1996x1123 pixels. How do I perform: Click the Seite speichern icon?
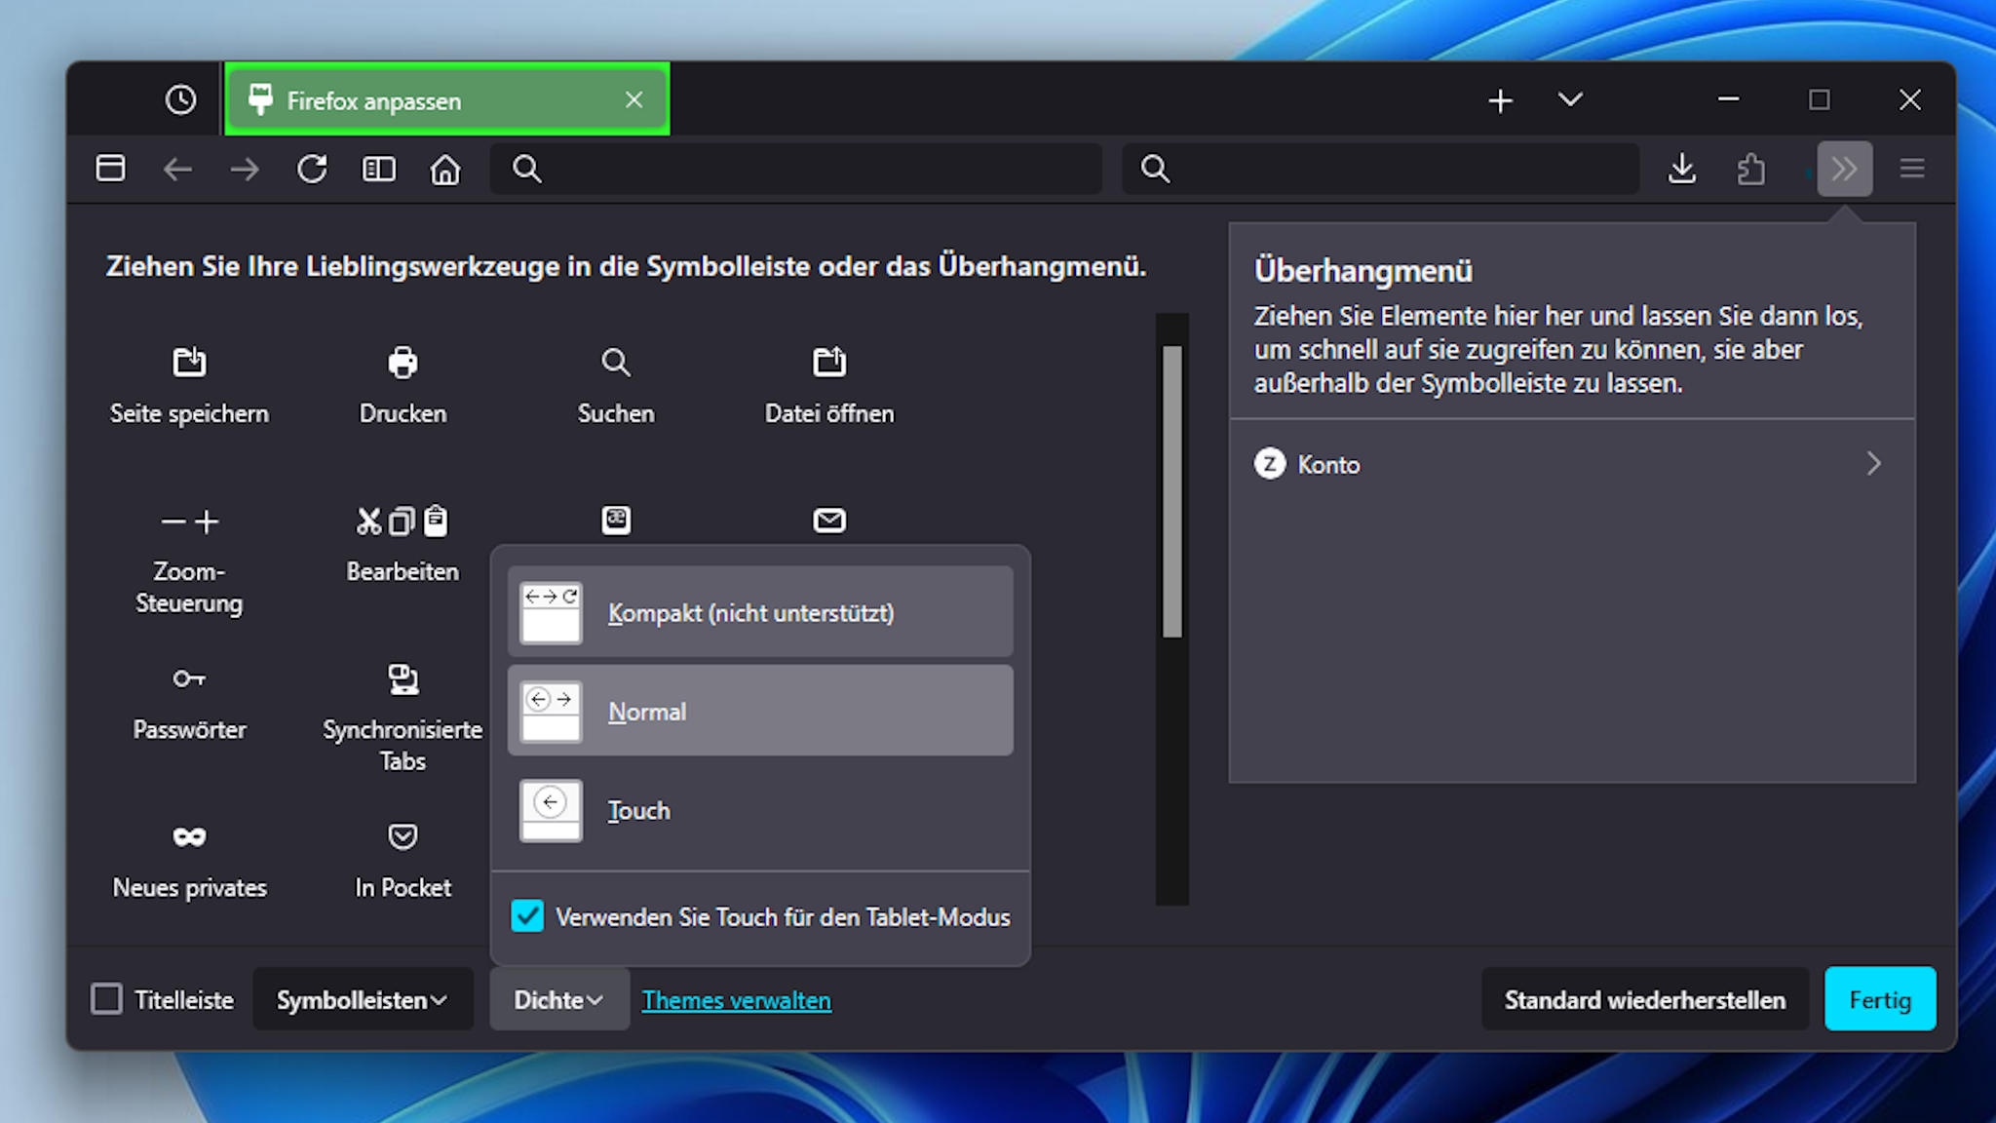(189, 363)
